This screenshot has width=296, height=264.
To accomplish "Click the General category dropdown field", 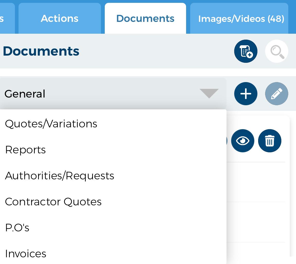I will click(103, 94).
